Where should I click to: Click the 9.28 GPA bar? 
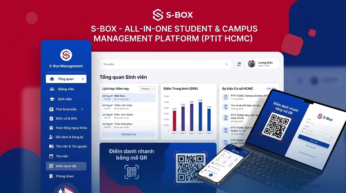point(200,117)
